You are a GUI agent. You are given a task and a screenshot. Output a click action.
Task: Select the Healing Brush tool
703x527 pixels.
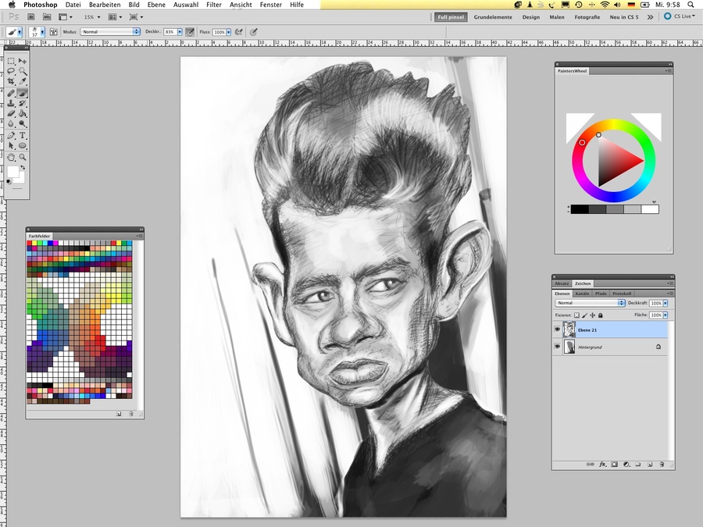tap(11, 93)
